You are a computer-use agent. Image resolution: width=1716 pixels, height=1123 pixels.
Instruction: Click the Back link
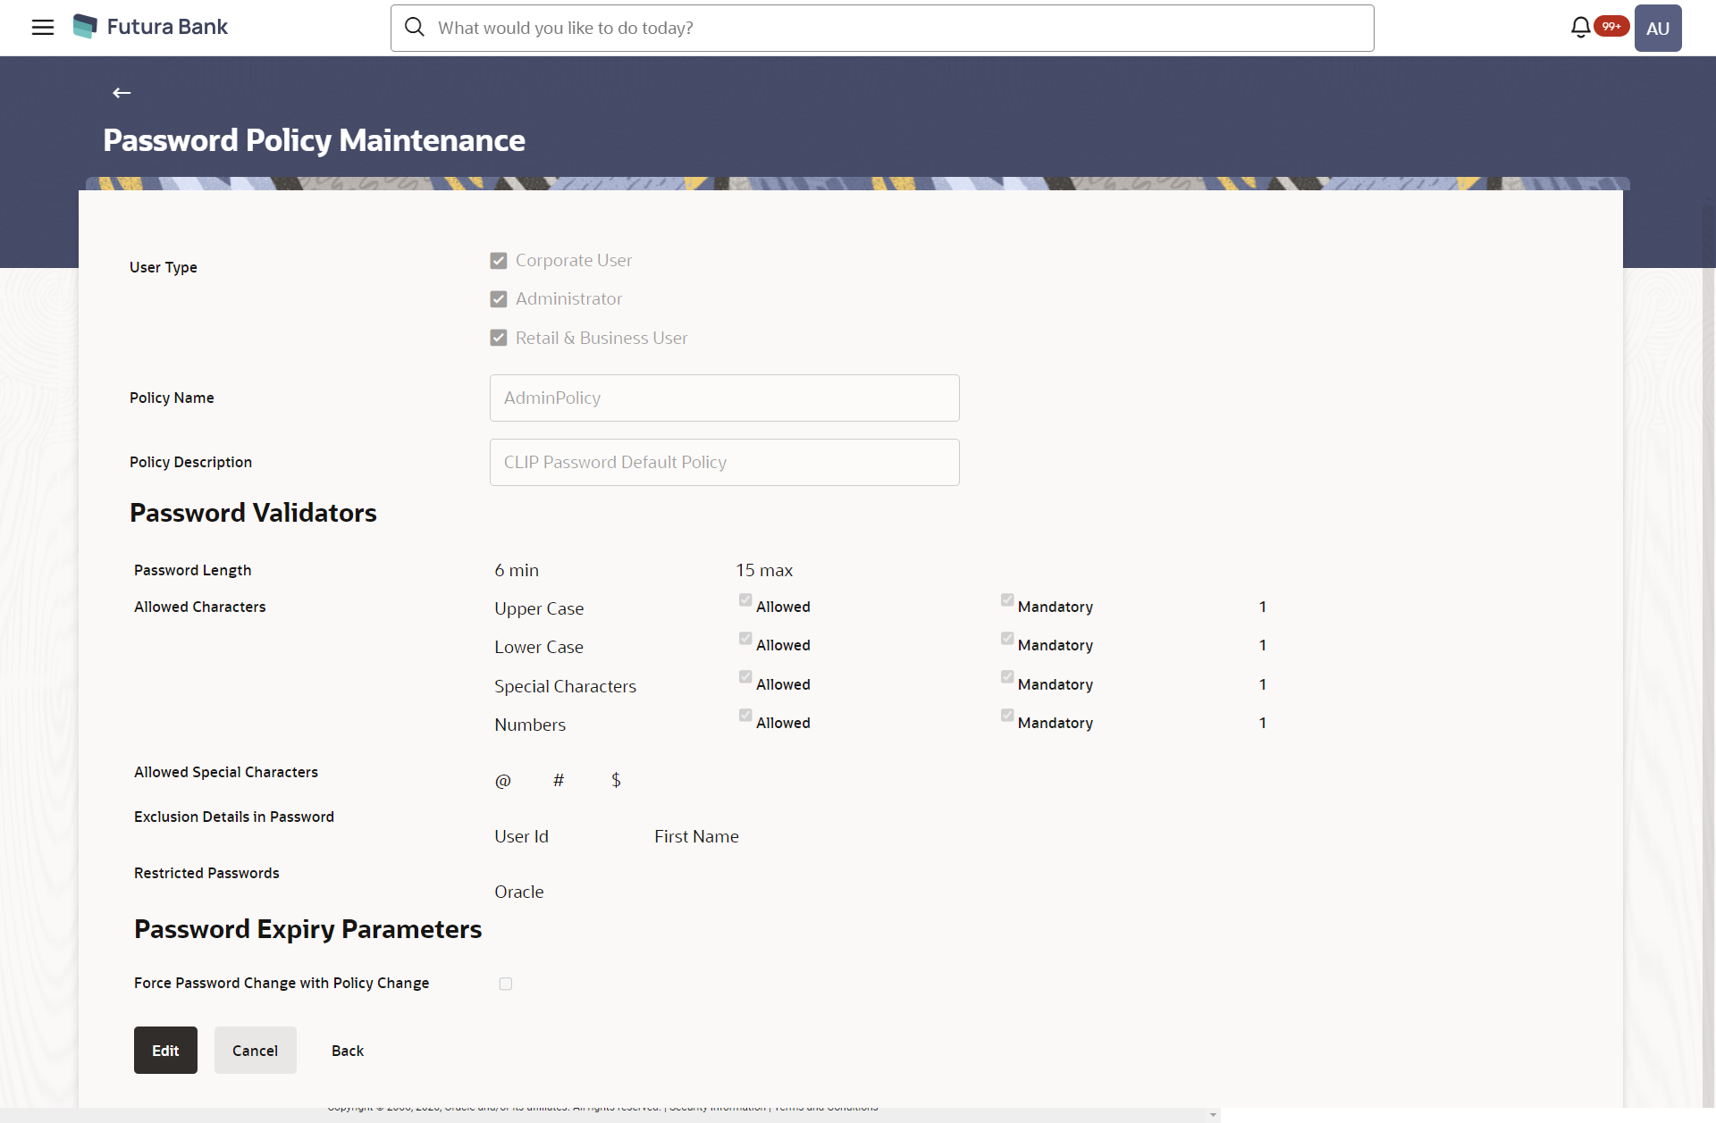(x=348, y=1051)
